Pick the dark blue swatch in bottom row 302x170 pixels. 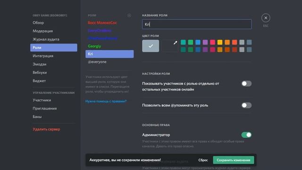click(x=198, y=50)
